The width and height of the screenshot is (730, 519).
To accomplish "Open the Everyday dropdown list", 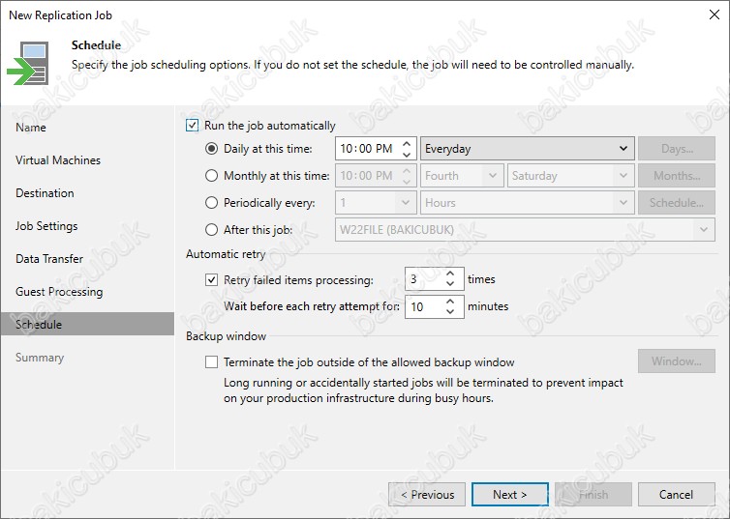I will 527,149.
